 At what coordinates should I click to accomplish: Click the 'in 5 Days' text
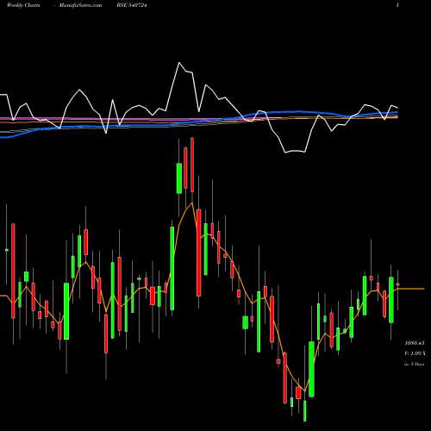coord(414,364)
